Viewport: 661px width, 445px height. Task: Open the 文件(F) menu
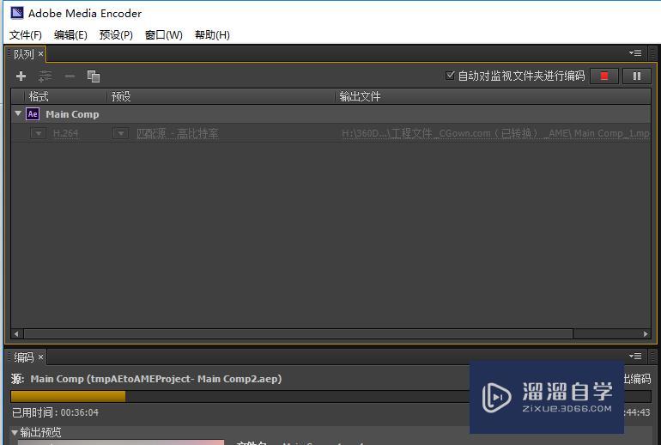26,35
